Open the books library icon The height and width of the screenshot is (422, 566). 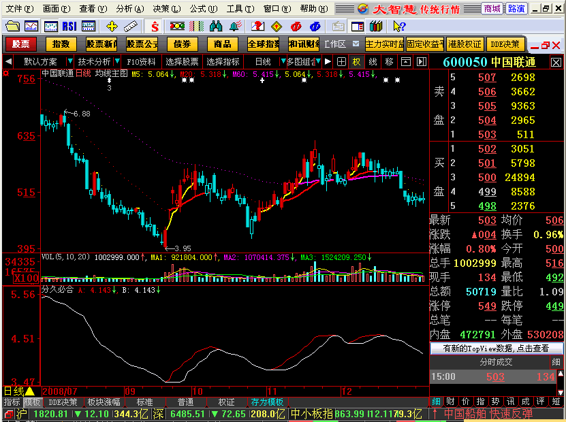point(376,27)
